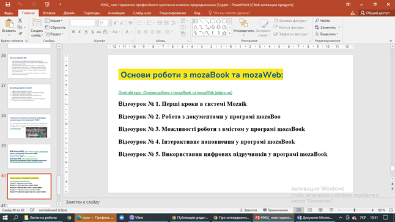Switch to the Дизайн tab
The height and width of the screenshot is (222, 395).
tap(69, 13)
